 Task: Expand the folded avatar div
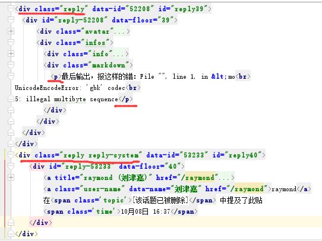coord(11,31)
